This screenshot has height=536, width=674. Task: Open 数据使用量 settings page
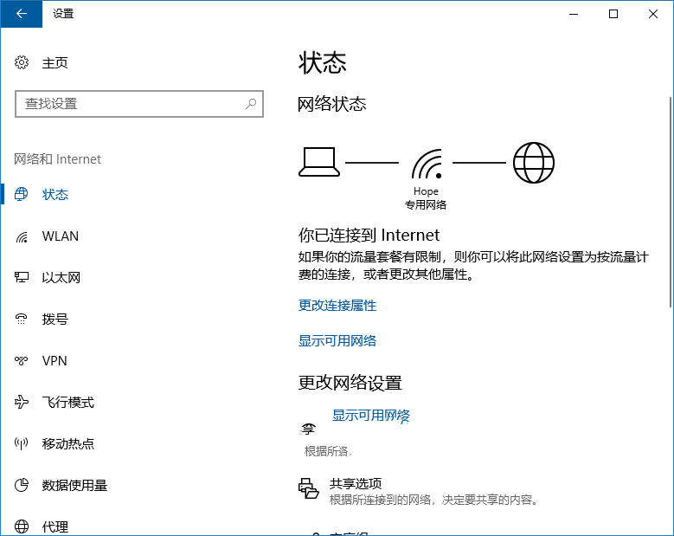click(74, 485)
